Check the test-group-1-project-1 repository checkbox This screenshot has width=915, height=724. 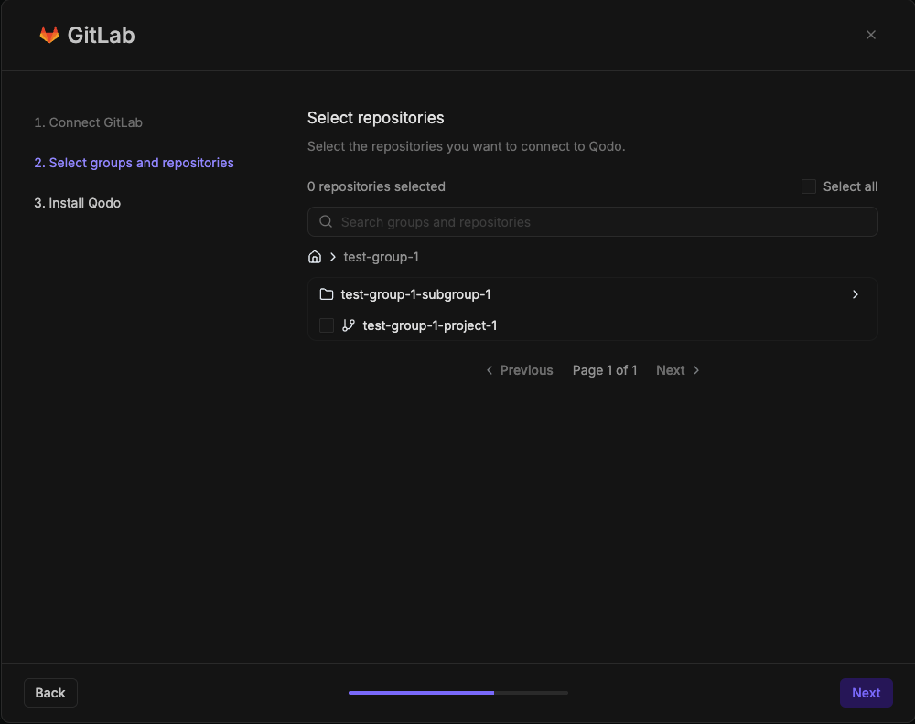[327, 325]
